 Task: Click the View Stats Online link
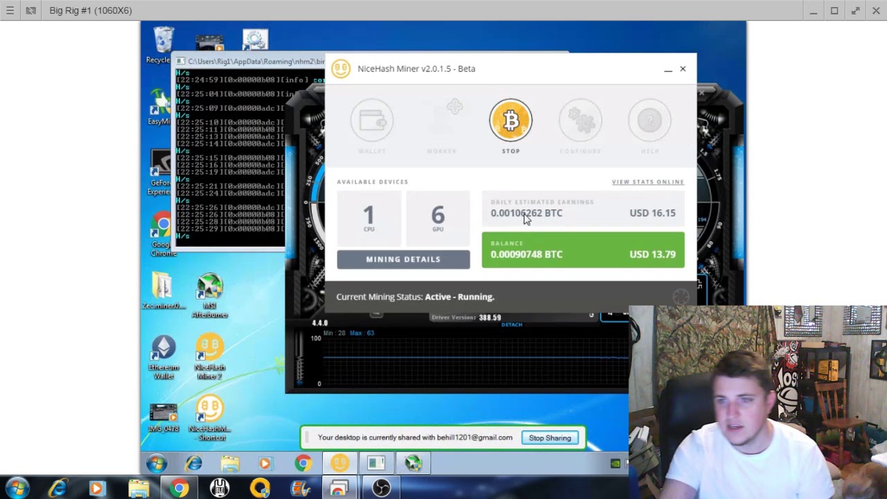point(647,182)
